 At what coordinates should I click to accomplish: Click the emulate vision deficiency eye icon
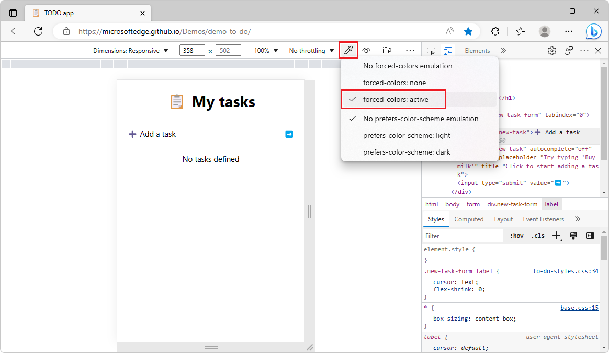pos(366,50)
